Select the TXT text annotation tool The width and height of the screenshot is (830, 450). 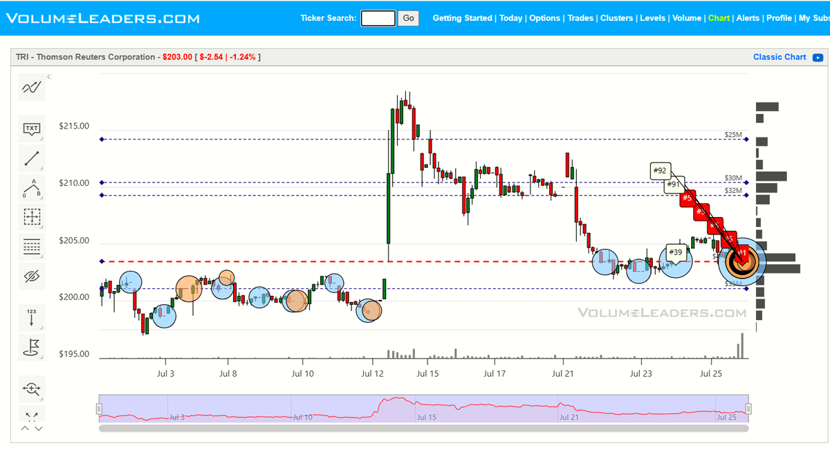coord(32,129)
